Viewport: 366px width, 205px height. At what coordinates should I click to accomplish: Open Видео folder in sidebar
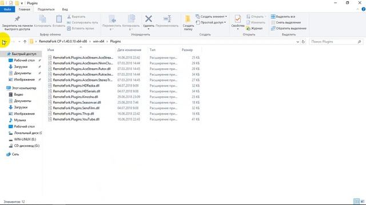tap(18, 95)
